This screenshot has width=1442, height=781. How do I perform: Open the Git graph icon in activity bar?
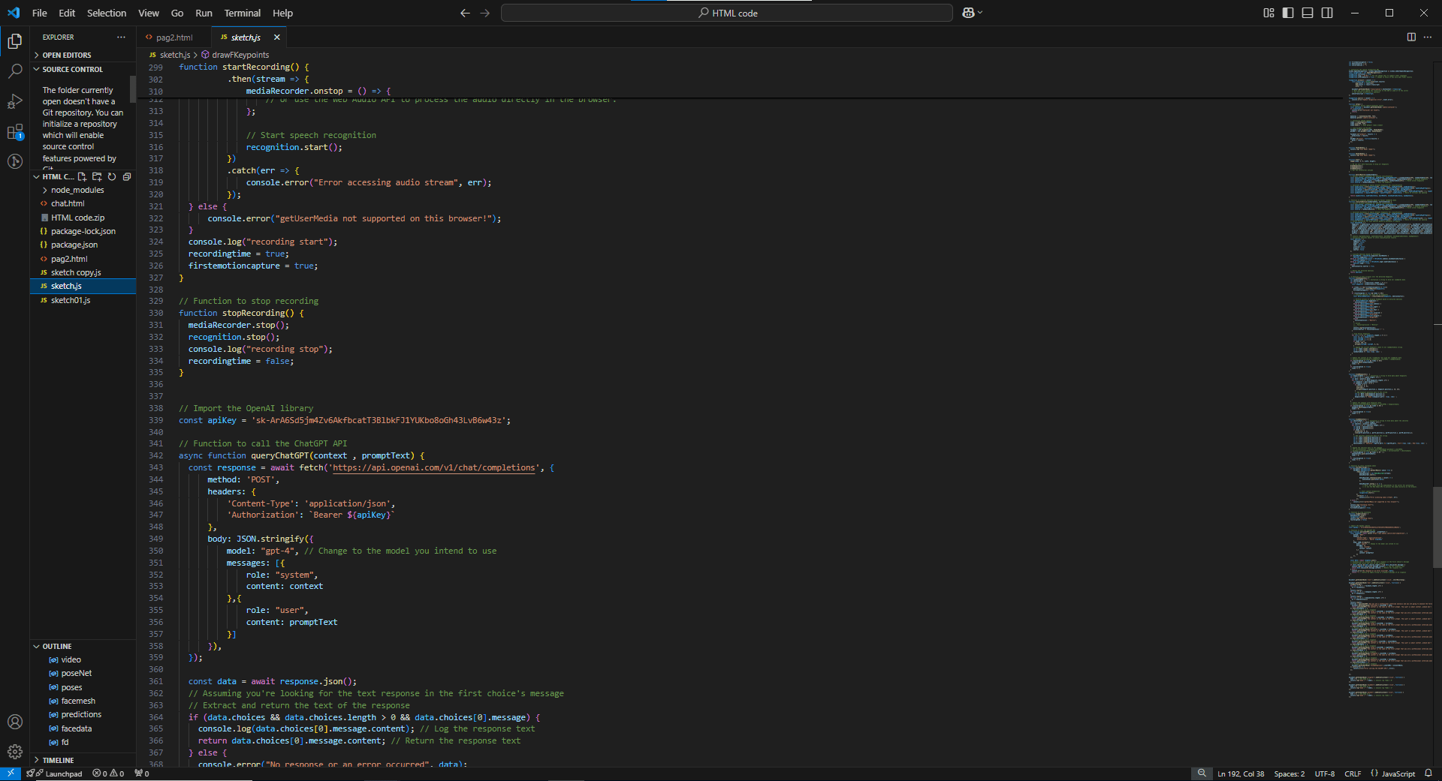coord(14,161)
